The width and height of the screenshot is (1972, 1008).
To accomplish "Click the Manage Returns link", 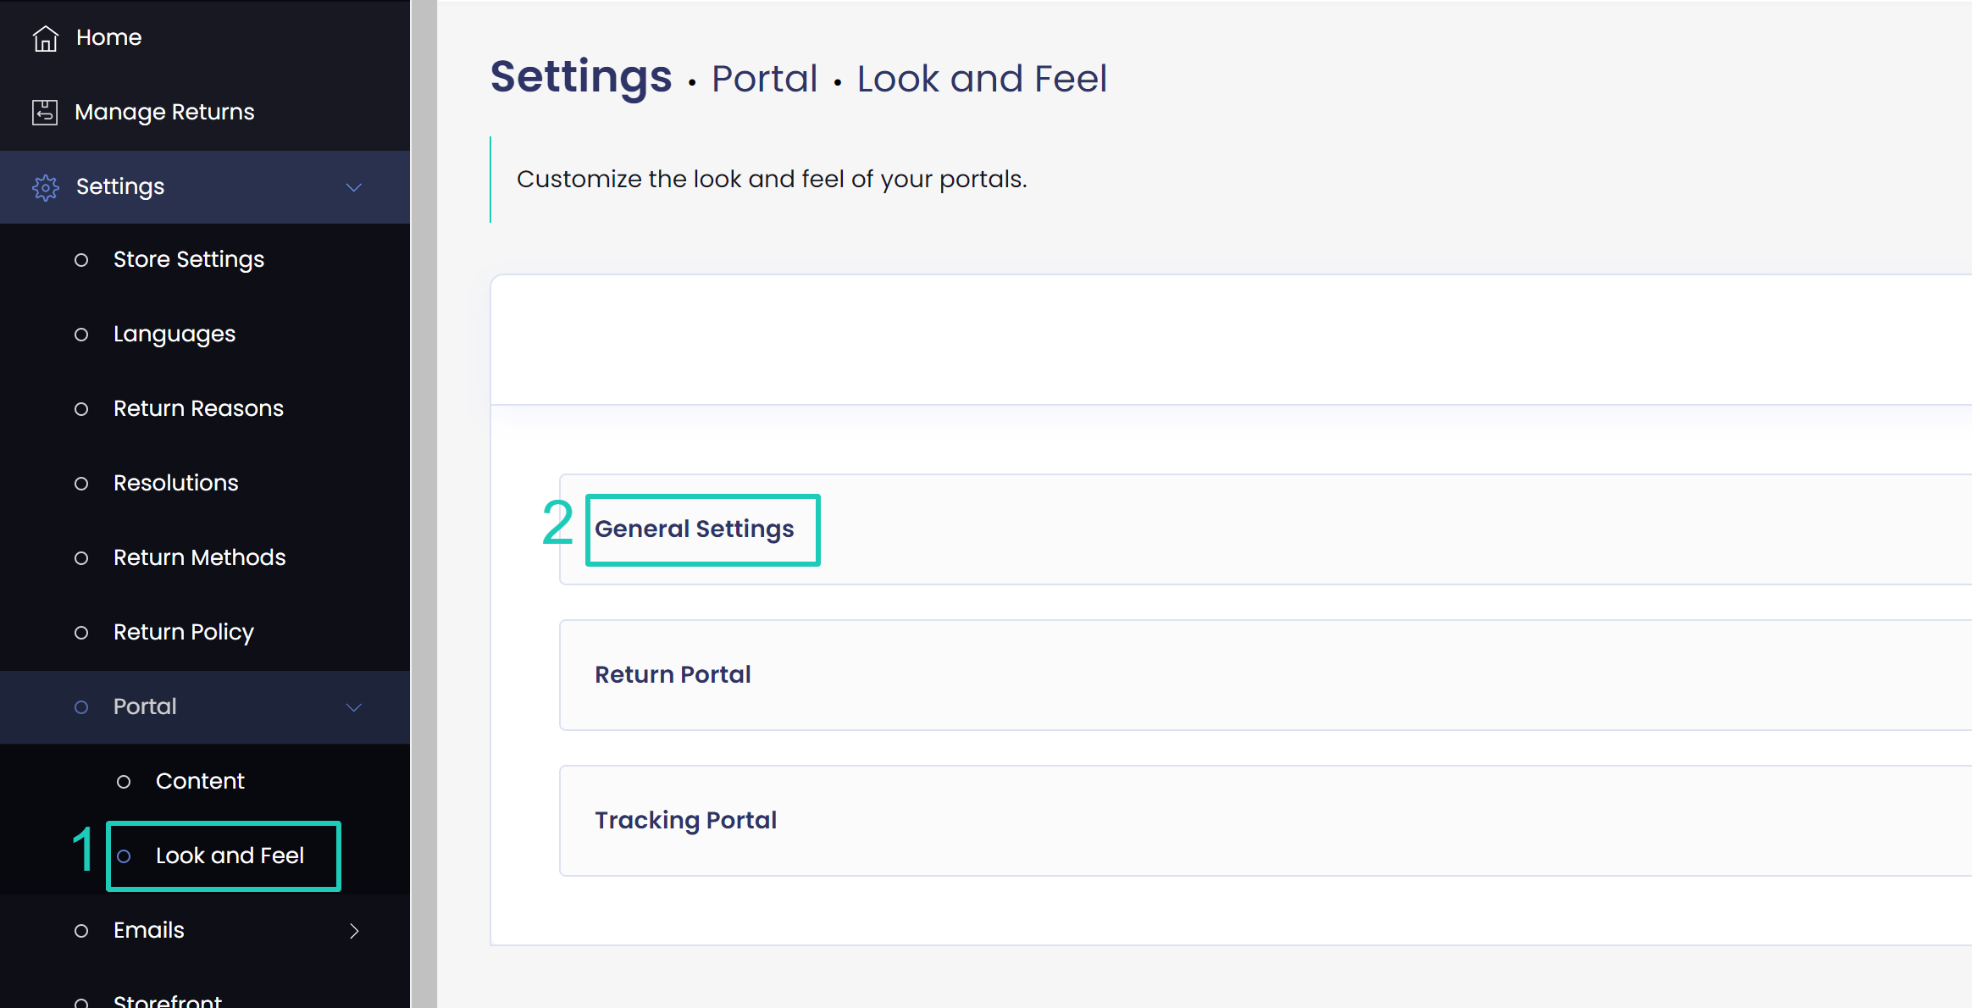I will 164,112.
